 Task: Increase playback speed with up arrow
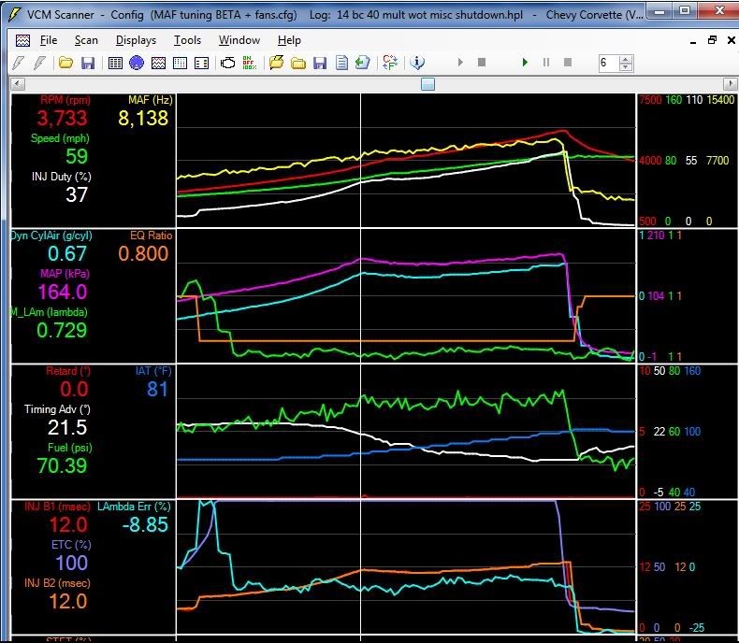coord(626,59)
